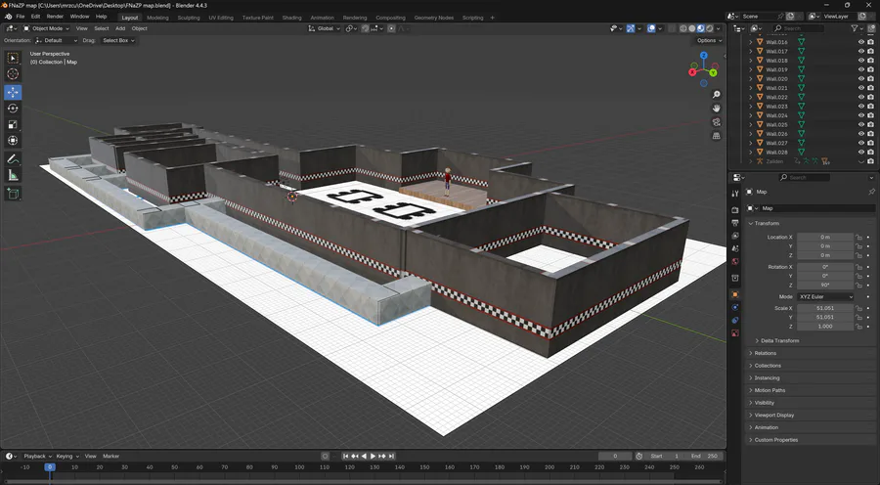Switch to the Geometry Nodes workspace tab
The image size is (880, 485).
[434, 18]
